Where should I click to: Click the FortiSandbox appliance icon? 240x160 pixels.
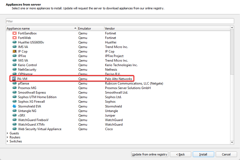pos(15,33)
